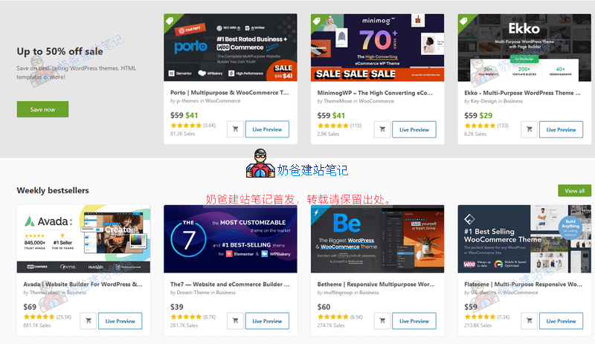Image resolution: width=595 pixels, height=344 pixels.
Task: Open View all weekly bestsellers
Action: pyautogui.click(x=574, y=191)
